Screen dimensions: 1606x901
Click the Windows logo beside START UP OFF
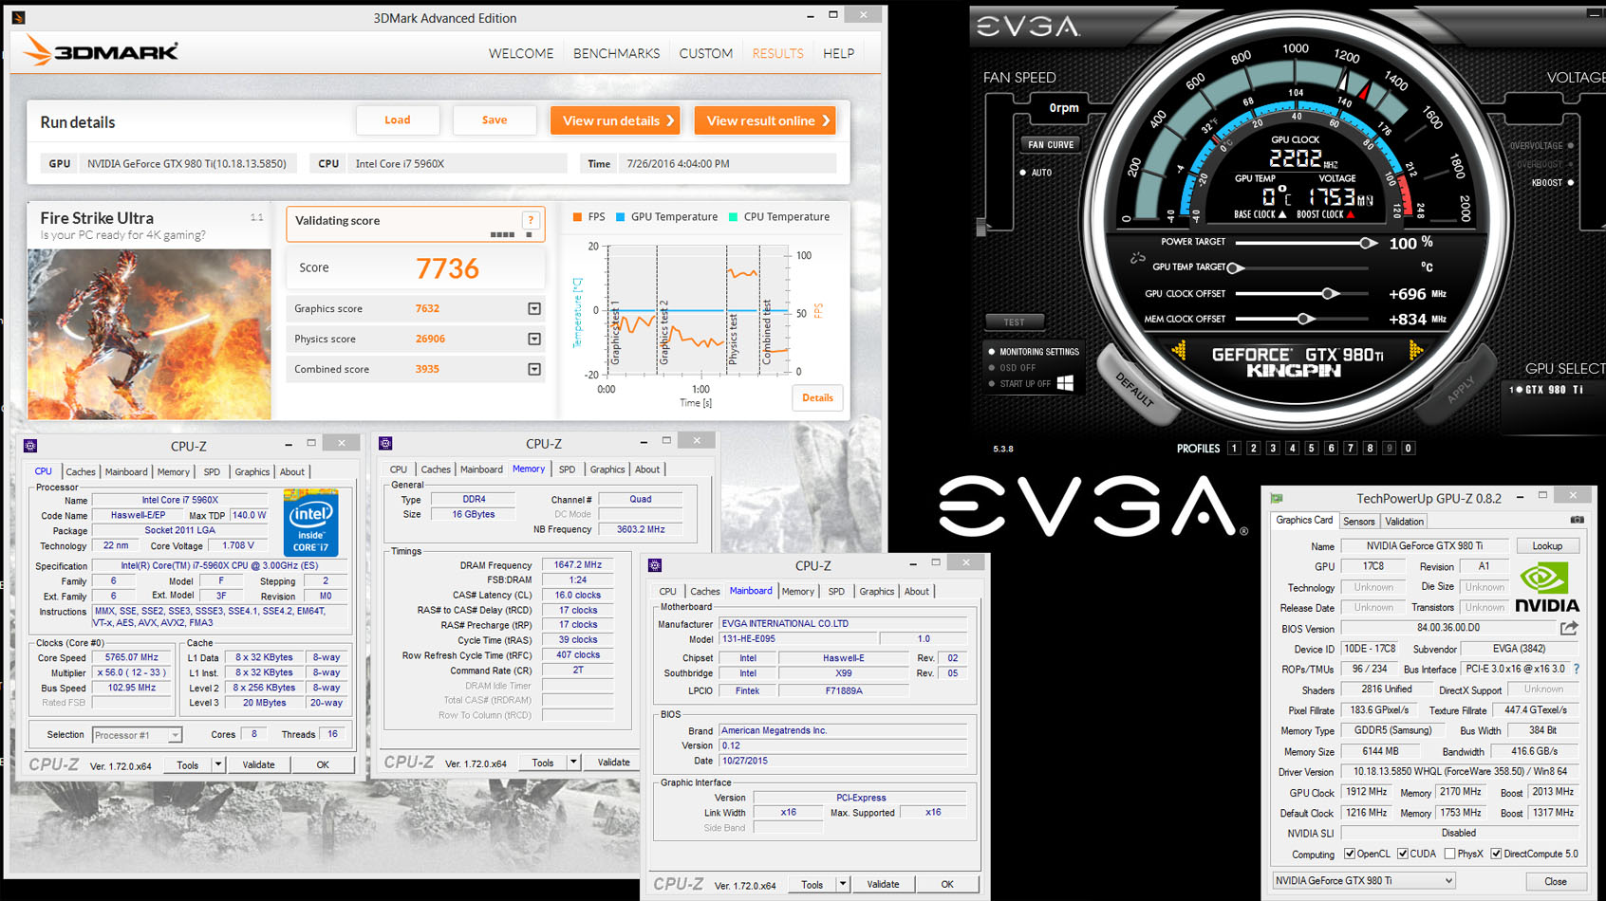(1065, 383)
